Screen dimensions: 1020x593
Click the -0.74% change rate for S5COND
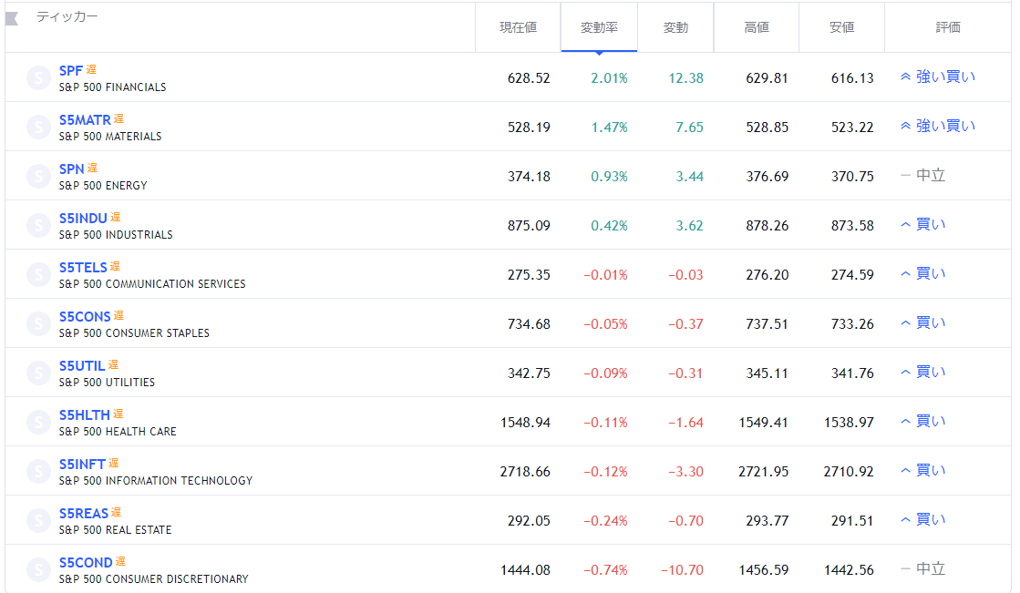605,570
